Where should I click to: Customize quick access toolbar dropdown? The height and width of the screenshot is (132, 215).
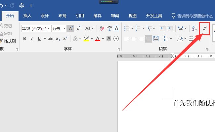coord(31,6)
